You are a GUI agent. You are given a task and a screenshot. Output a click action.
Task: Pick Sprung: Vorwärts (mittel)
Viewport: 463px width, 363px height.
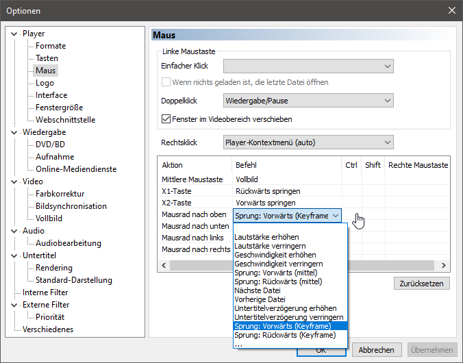(x=290, y=273)
